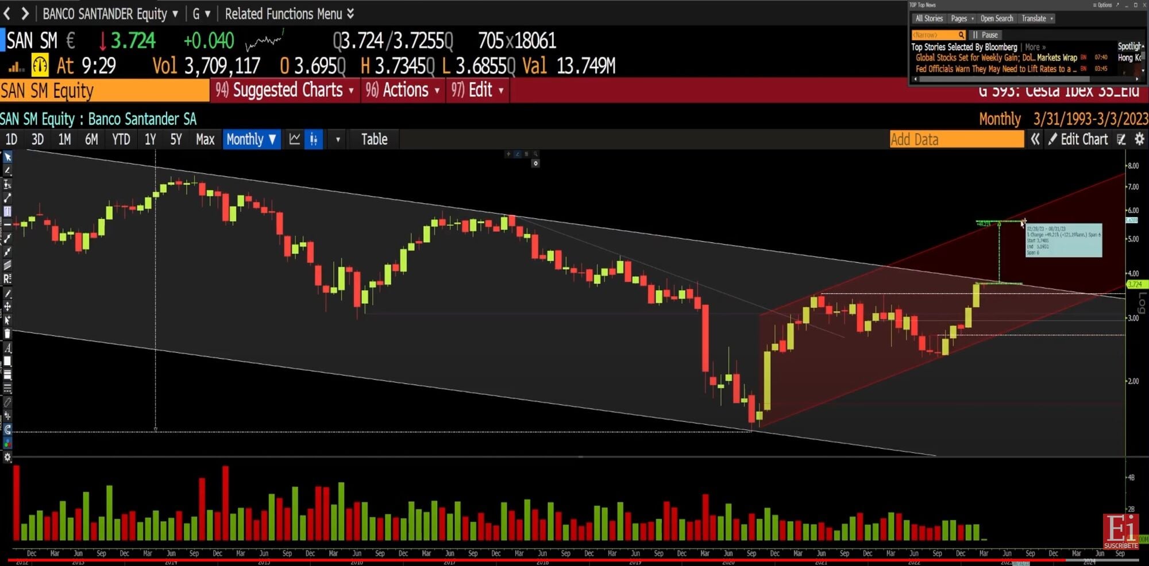Open chart type dropdown arrow next to candlestick
The width and height of the screenshot is (1149, 566).
pos(338,139)
